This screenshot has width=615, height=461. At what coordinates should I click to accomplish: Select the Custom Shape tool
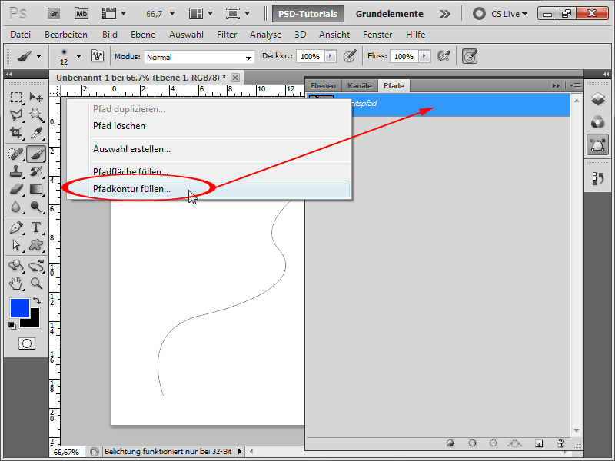36,245
